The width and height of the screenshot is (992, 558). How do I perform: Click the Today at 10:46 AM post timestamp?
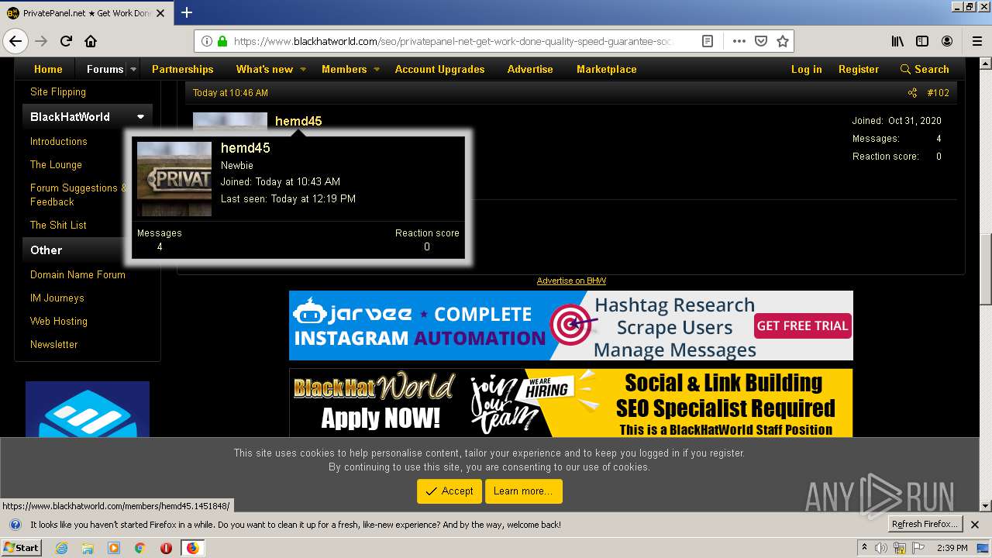point(230,93)
